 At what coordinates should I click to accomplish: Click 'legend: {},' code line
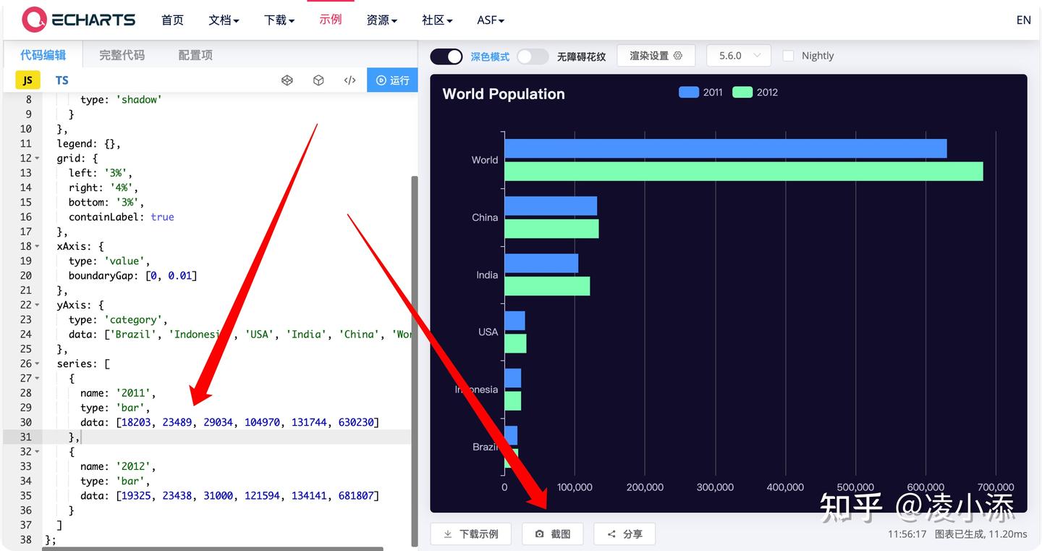click(x=89, y=143)
